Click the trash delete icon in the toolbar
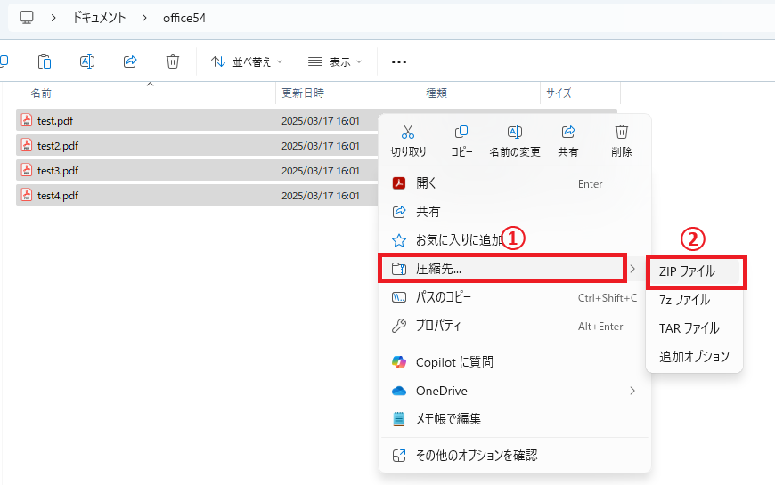The height and width of the screenshot is (485, 775). tap(173, 61)
